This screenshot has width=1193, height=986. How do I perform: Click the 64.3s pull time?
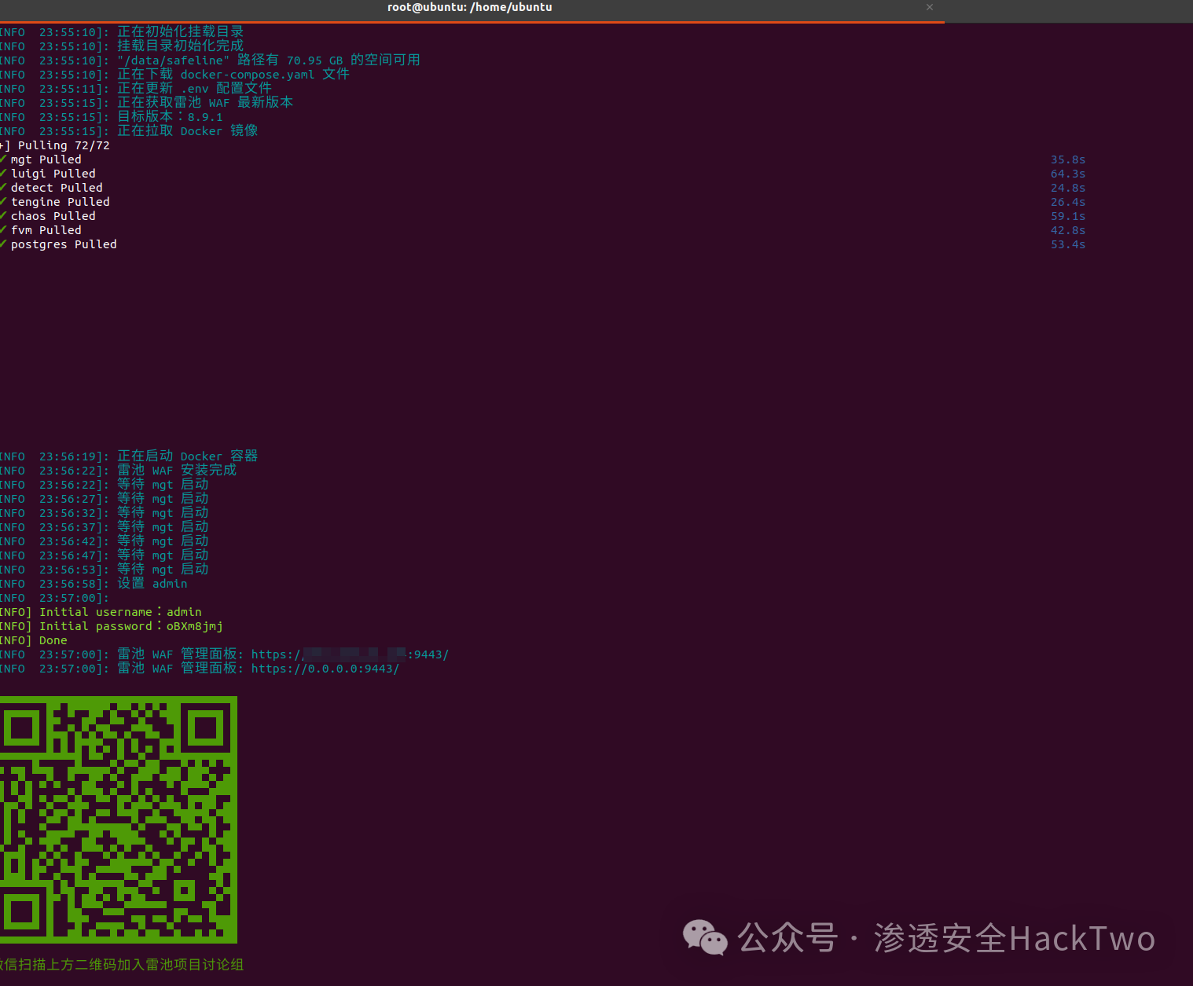pos(1068,174)
